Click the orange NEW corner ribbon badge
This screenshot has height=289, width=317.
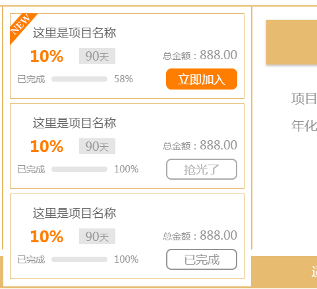(x=21, y=26)
